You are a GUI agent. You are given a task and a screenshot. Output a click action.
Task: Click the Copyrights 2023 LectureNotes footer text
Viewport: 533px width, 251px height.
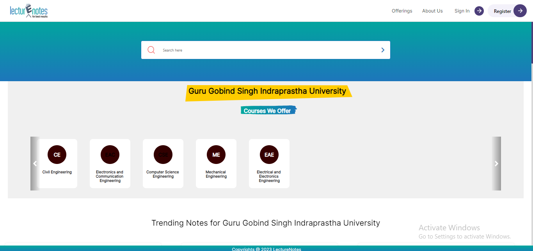(x=266, y=249)
